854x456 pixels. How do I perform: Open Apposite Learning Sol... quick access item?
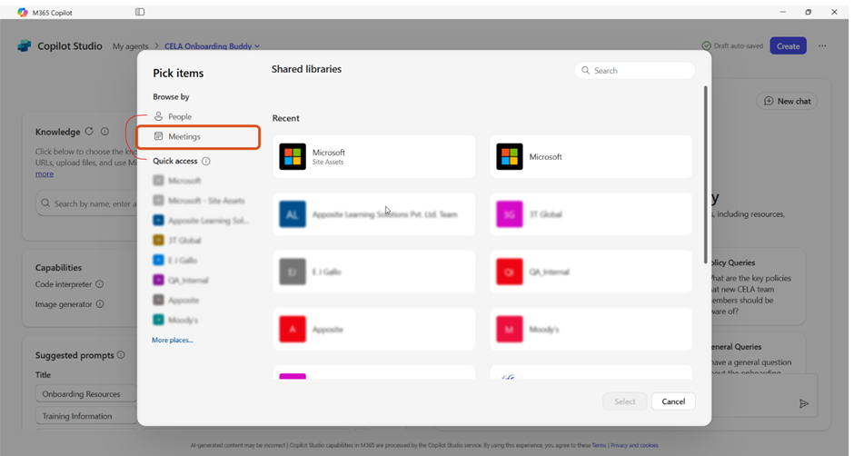[201, 221]
